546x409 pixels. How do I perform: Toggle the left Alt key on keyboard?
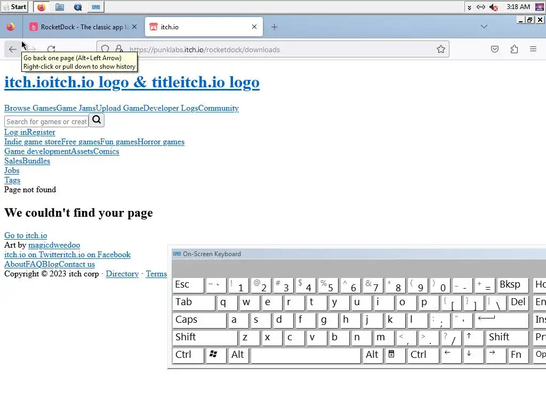click(x=238, y=355)
